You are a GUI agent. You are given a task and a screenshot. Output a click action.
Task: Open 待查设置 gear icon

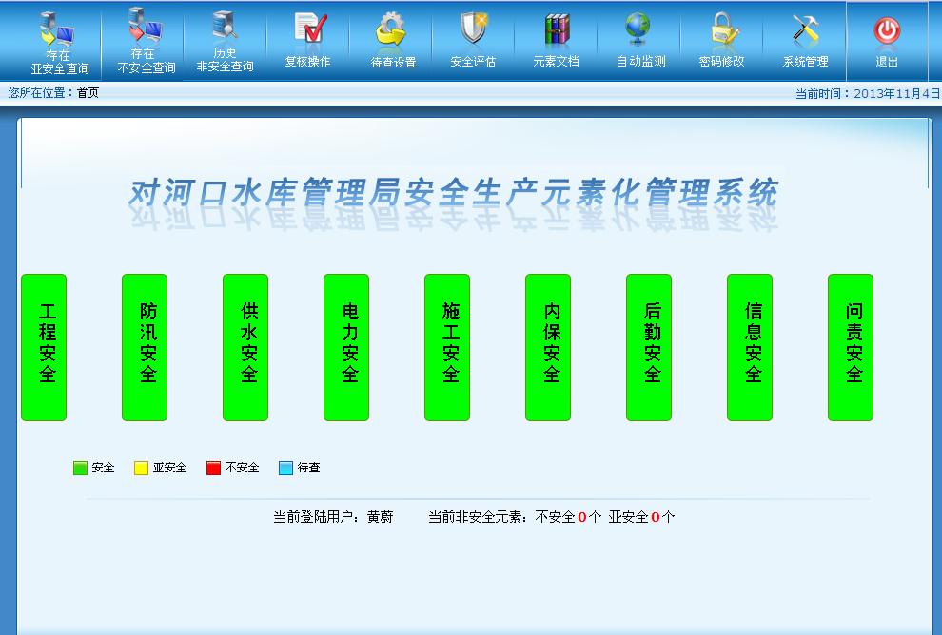tap(390, 29)
